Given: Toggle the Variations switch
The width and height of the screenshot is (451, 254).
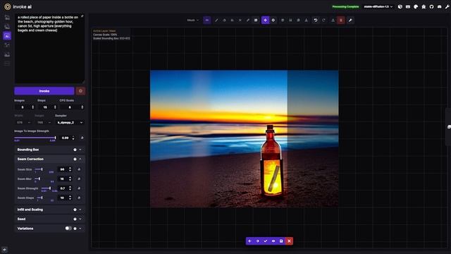Looking at the screenshot, I should [x=68, y=229].
